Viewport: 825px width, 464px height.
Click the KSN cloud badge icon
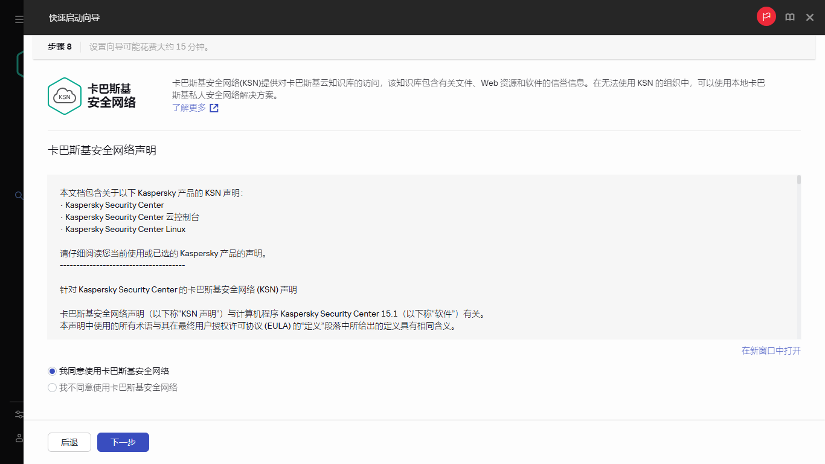click(x=65, y=95)
